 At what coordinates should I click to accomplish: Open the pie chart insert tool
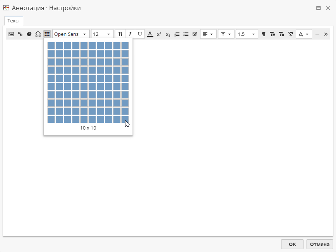29,34
